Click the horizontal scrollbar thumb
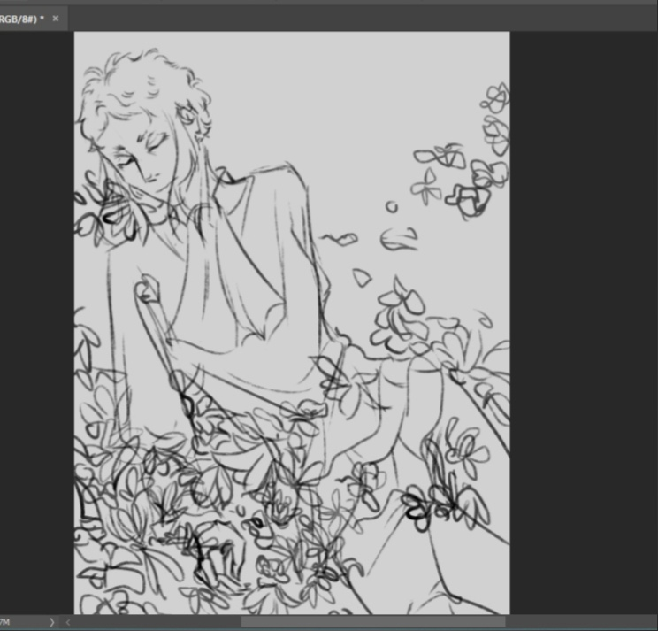 click(x=373, y=622)
